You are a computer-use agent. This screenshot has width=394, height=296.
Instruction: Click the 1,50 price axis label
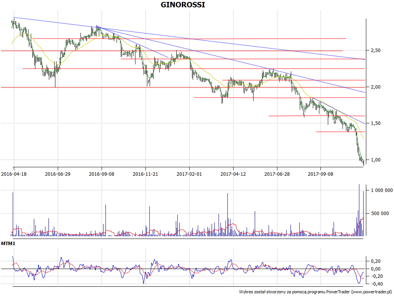(376, 123)
